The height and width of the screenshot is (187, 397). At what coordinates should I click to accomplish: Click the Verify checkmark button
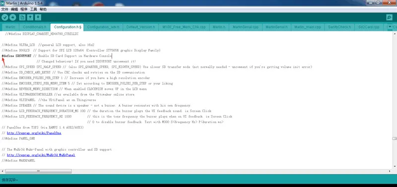point(5,17)
